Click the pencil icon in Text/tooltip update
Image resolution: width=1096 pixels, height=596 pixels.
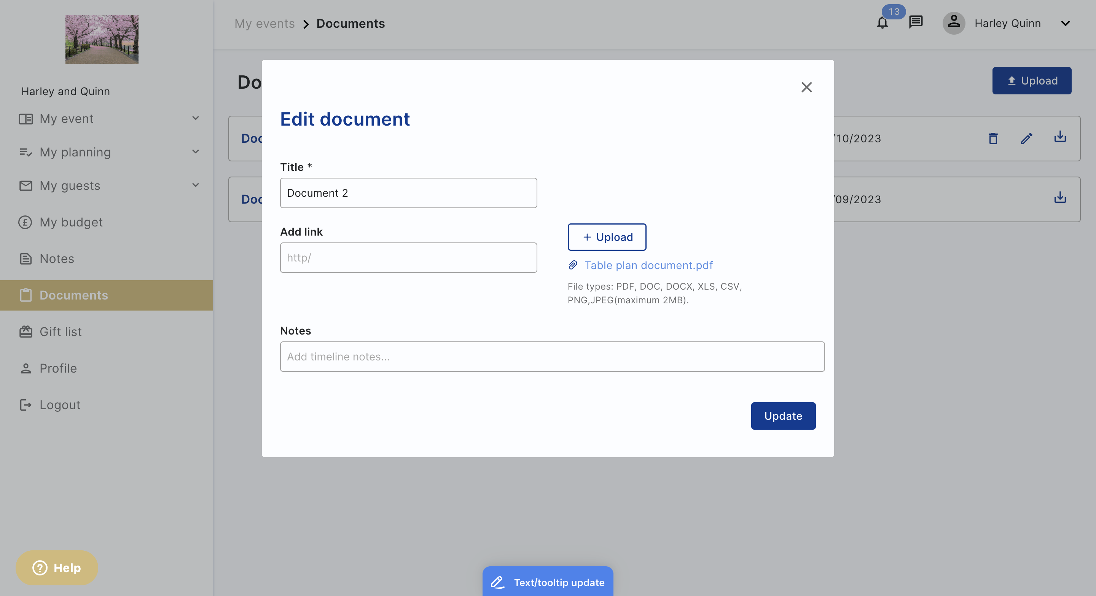tap(497, 582)
